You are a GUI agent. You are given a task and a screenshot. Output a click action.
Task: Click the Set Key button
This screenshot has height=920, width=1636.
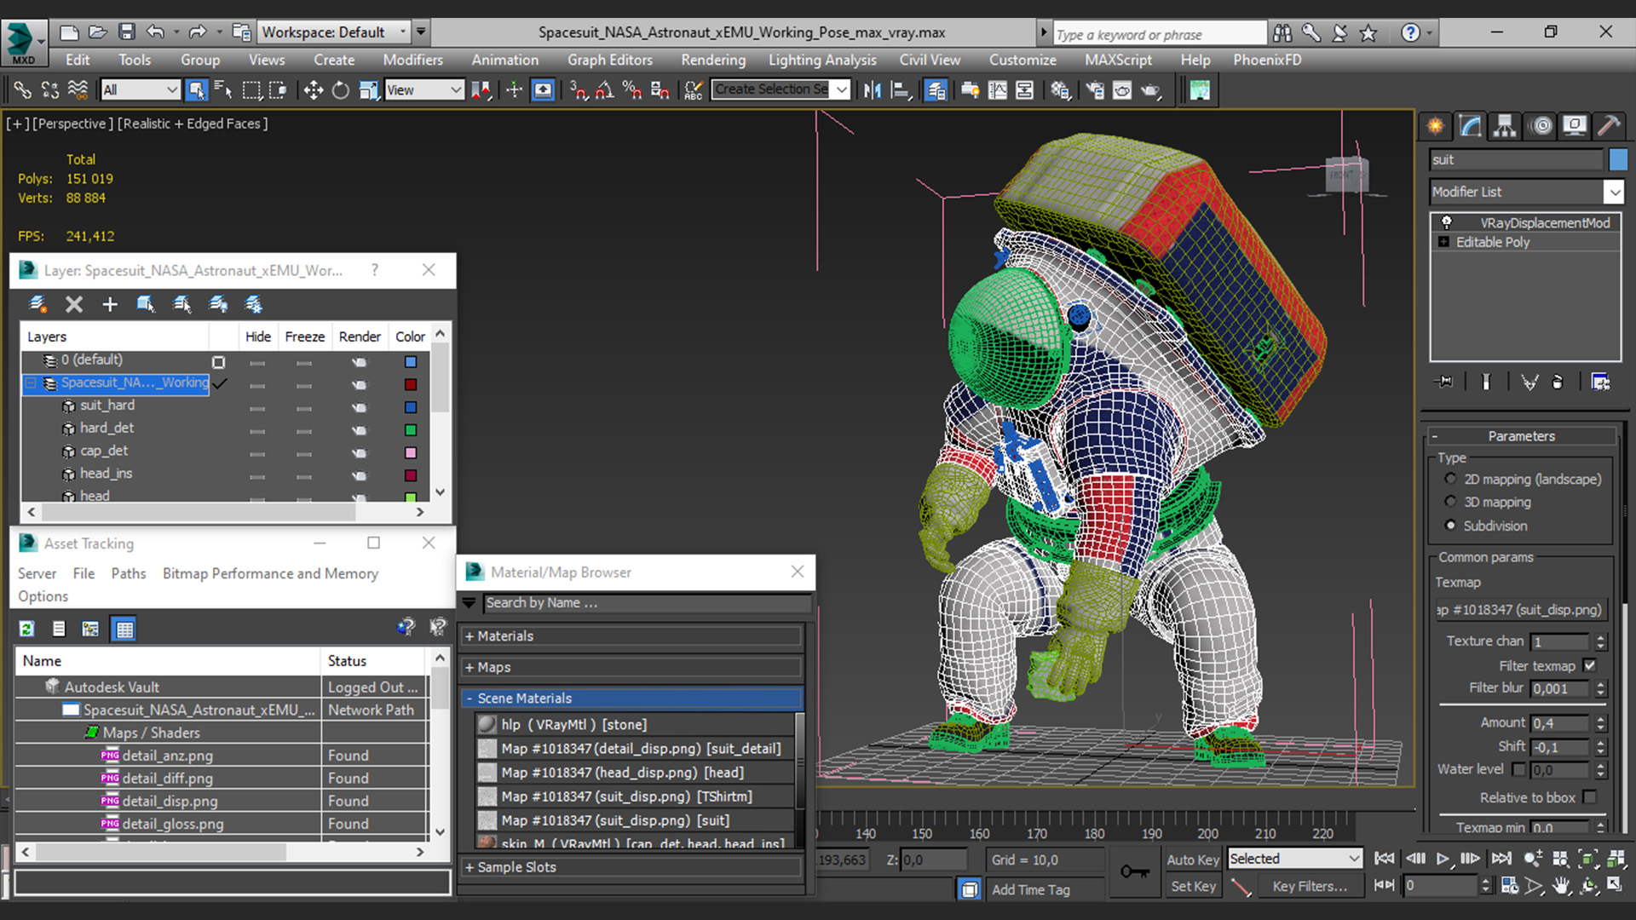point(1193,887)
